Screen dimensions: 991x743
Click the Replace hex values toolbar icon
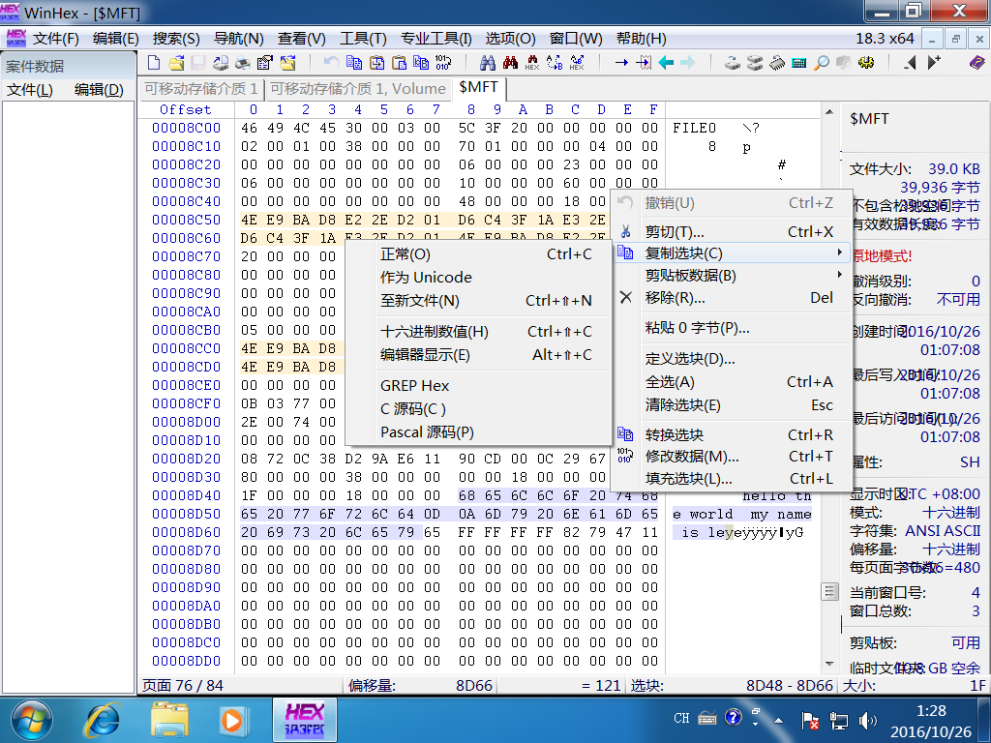tap(577, 62)
